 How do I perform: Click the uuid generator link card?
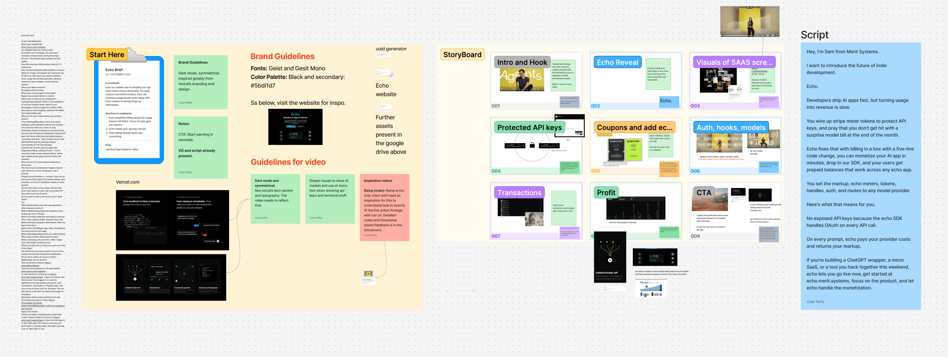tap(383, 55)
